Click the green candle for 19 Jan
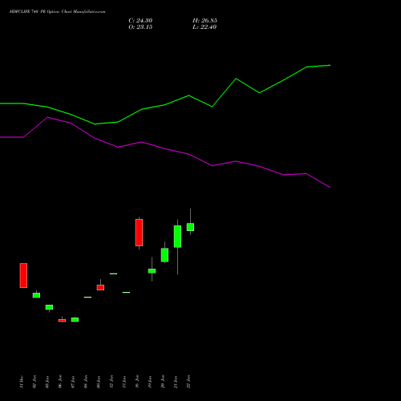The height and width of the screenshot is (401, 401). tap(152, 271)
